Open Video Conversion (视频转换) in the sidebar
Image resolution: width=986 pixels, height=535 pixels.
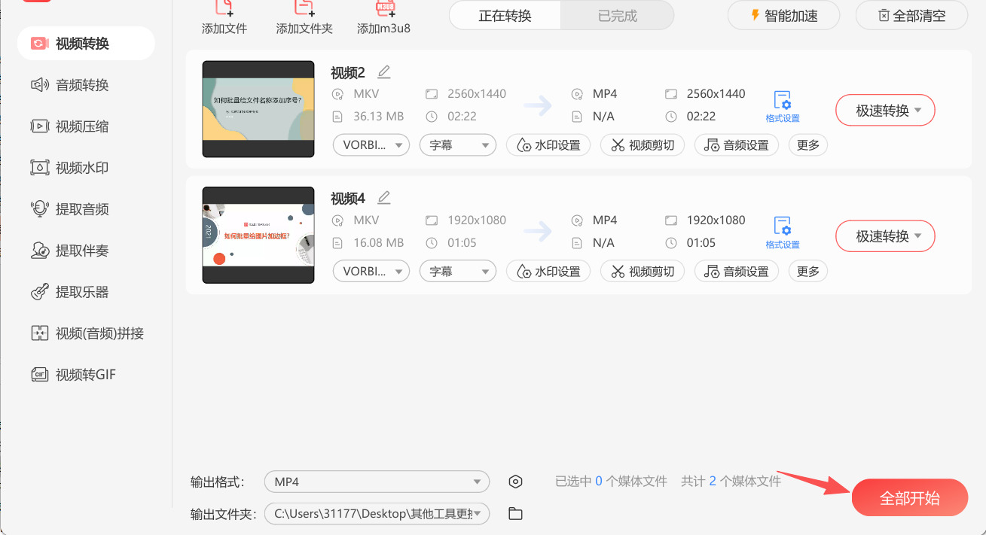[x=86, y=44]
